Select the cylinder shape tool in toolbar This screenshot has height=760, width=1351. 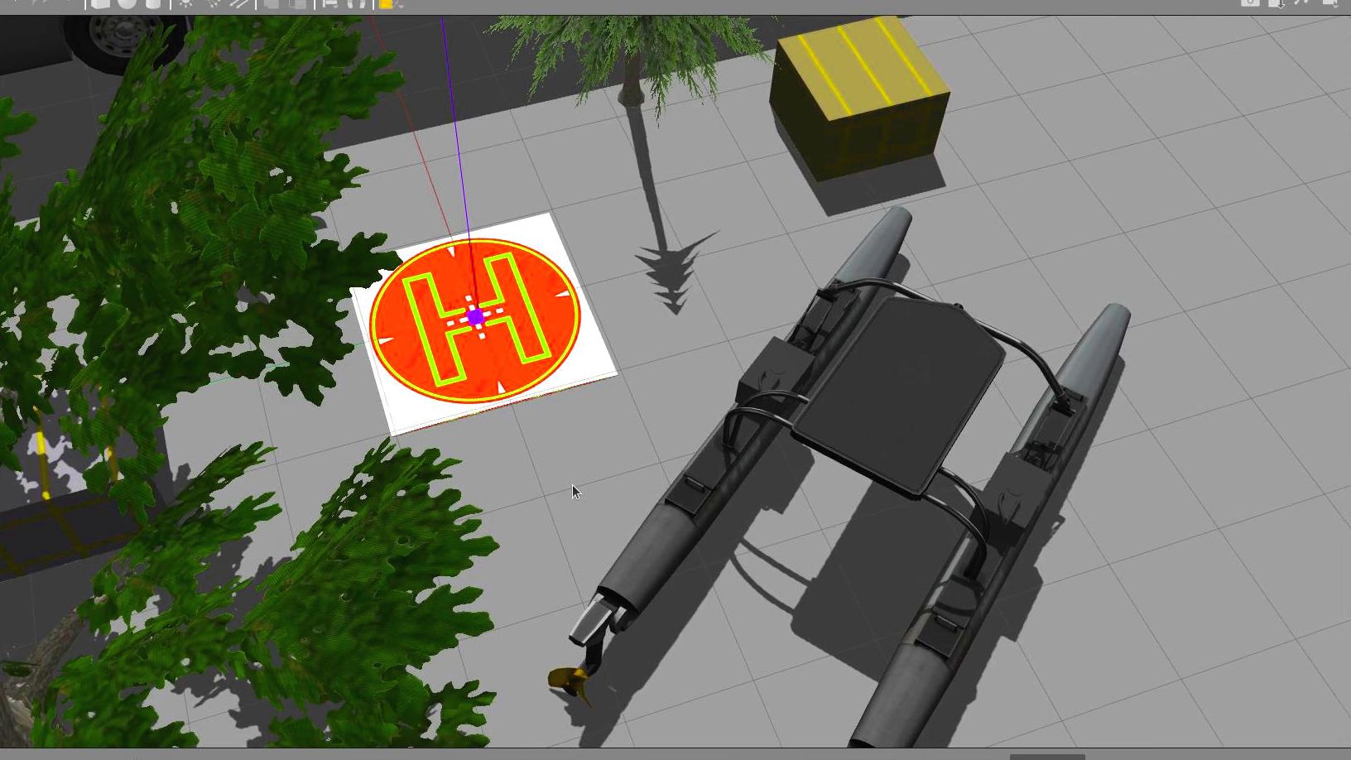pyautogui.click(x=153, y=3)
